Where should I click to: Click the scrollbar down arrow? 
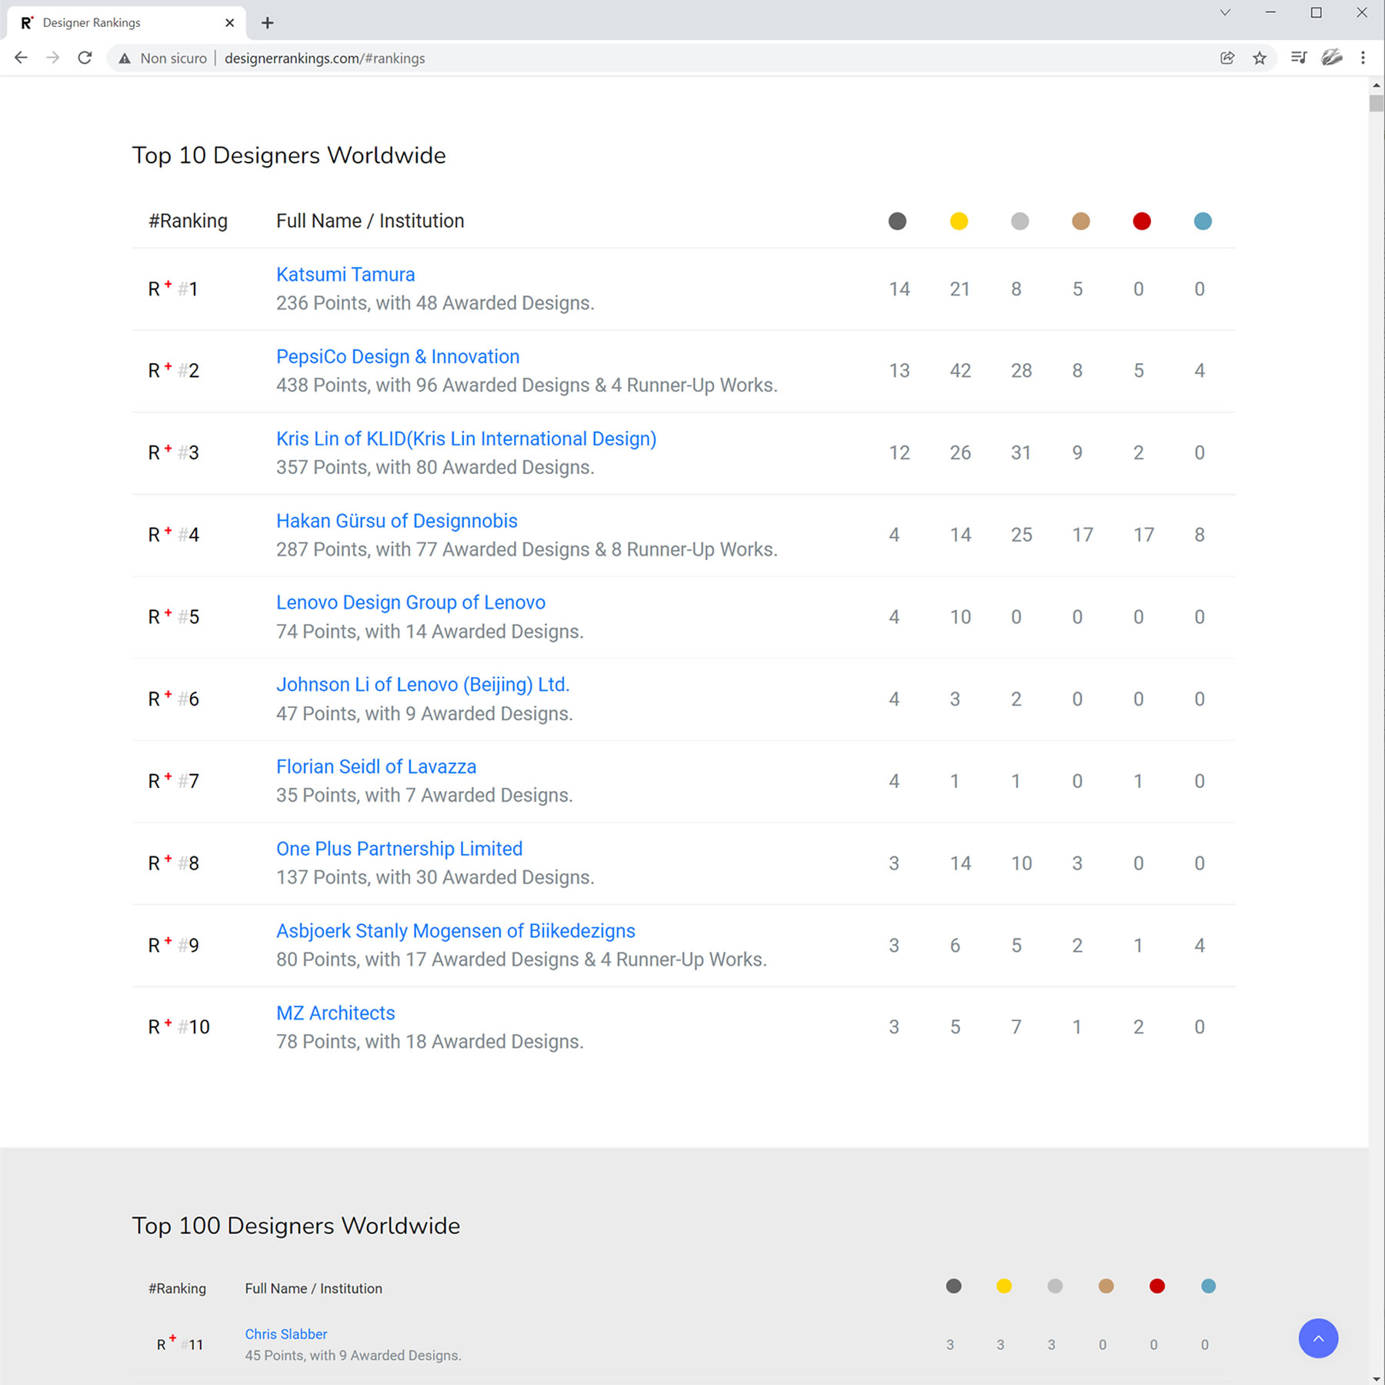point(1376,1378)
